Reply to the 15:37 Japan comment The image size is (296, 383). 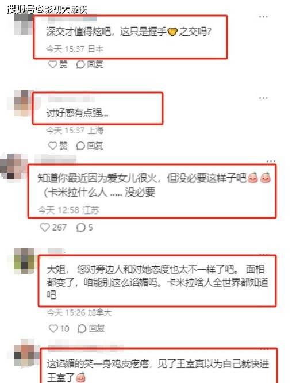(x=90, y=64)
